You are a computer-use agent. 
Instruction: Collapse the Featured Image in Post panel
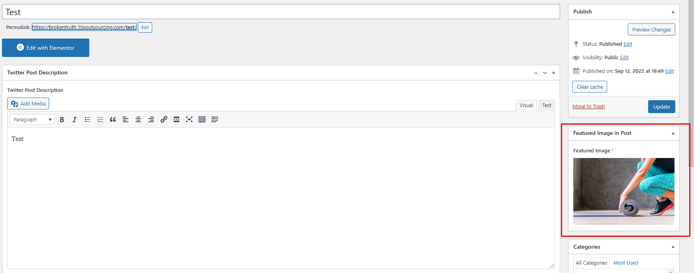click(x=673, y=133)
